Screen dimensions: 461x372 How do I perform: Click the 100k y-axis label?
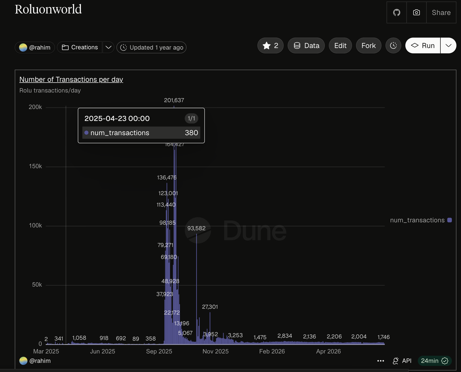pos(35,225)
